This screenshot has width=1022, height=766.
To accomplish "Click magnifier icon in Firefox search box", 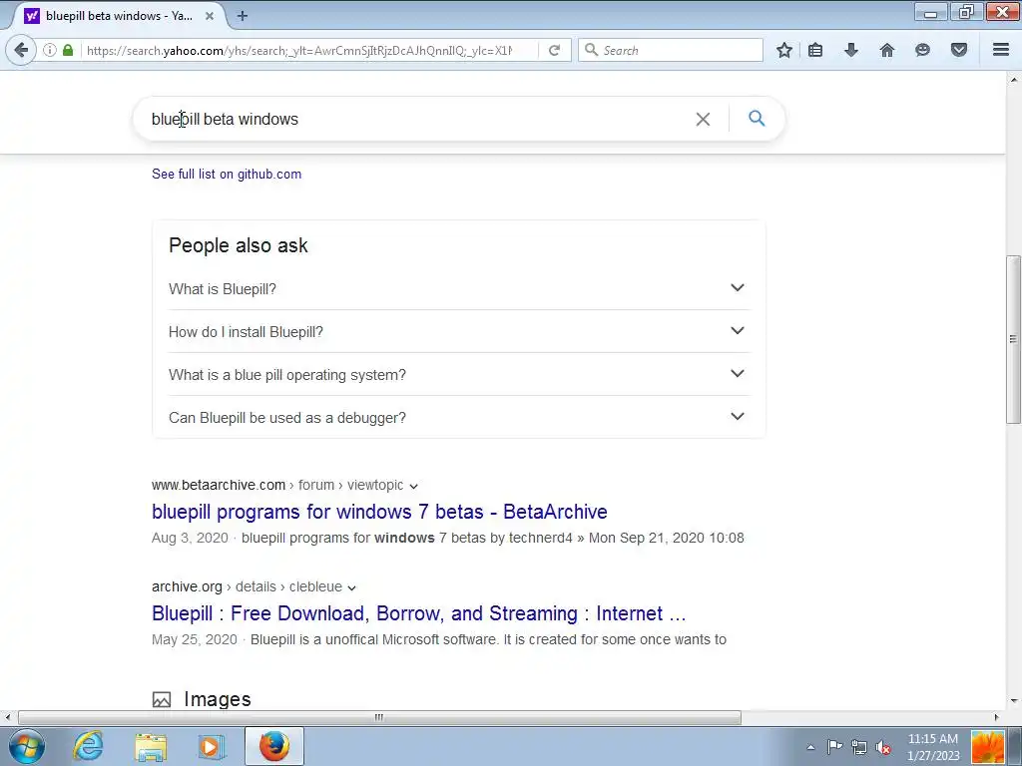I will click(591, 50).
